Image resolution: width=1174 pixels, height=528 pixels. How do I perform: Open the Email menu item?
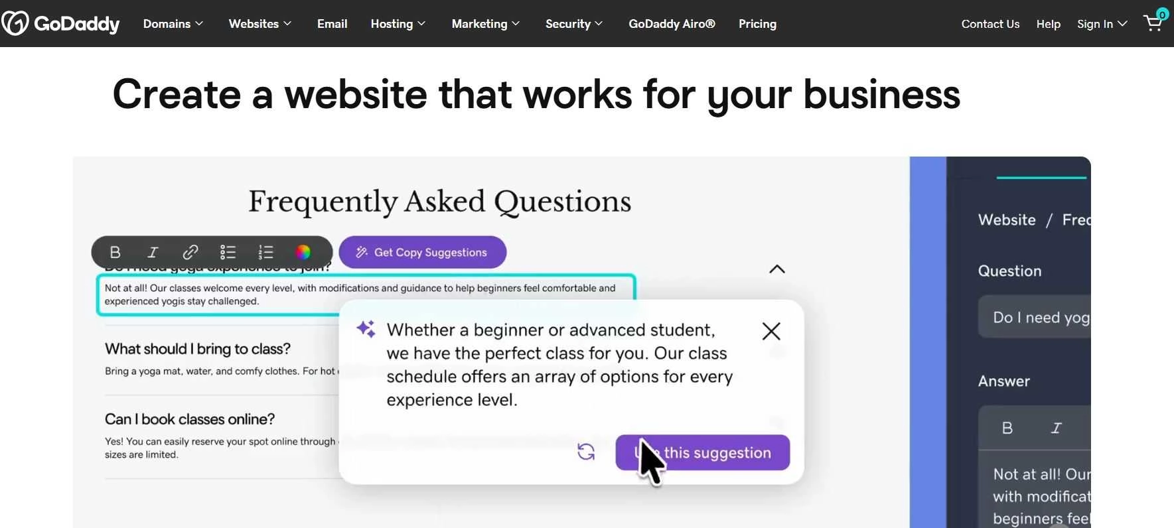click(332, 24)
